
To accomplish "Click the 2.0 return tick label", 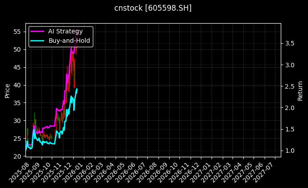I will point(289,108).
